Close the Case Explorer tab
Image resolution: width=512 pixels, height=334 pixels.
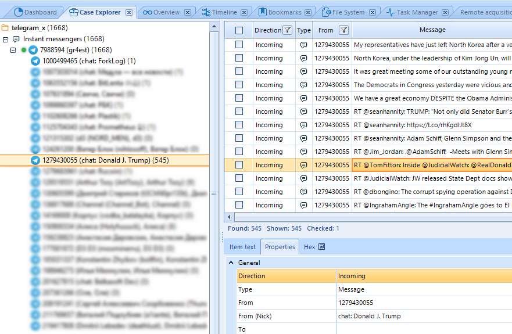coord(129,12)
